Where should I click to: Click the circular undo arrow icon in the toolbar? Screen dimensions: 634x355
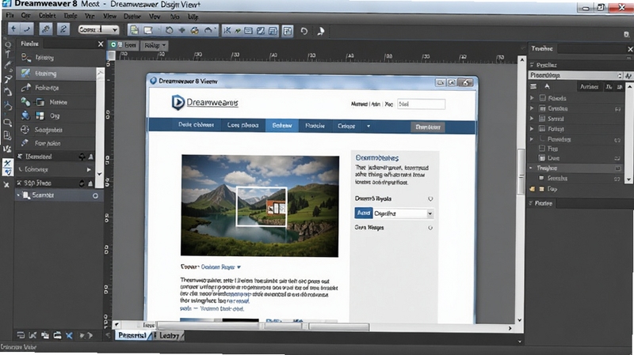[x=304, y=31]
